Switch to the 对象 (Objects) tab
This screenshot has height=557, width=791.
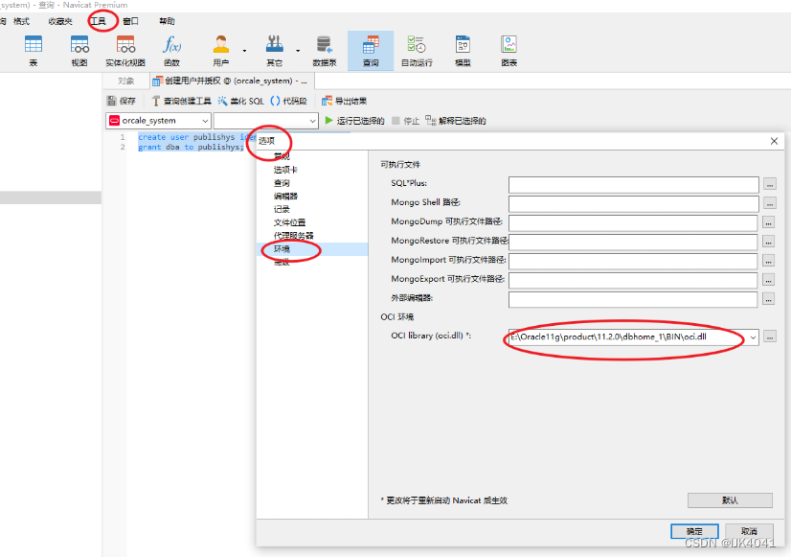(x=126, y=81)
